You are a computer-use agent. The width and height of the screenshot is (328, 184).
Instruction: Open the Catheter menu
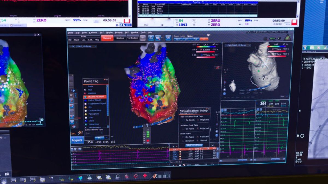point(93,32)
